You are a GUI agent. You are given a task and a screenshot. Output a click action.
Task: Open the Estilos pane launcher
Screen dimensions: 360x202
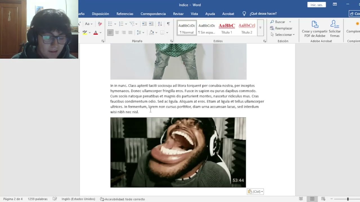(x=264, y=41)
